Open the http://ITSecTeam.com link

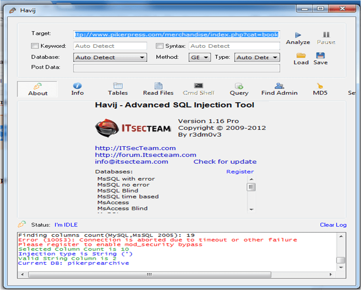click(135, 148)
